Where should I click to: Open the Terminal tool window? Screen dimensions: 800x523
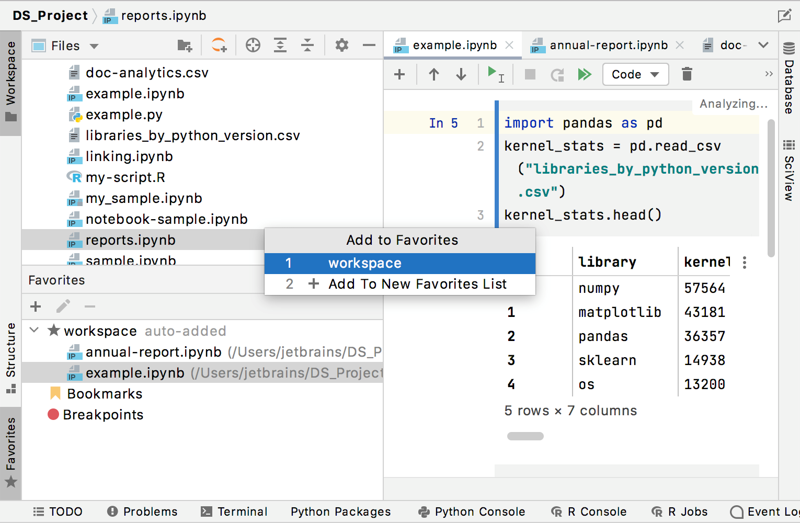click(234, 511)
